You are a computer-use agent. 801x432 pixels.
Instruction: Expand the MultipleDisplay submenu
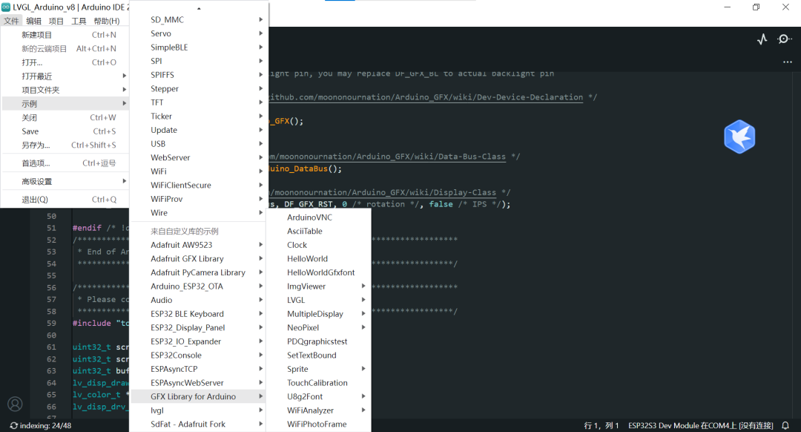319,314
